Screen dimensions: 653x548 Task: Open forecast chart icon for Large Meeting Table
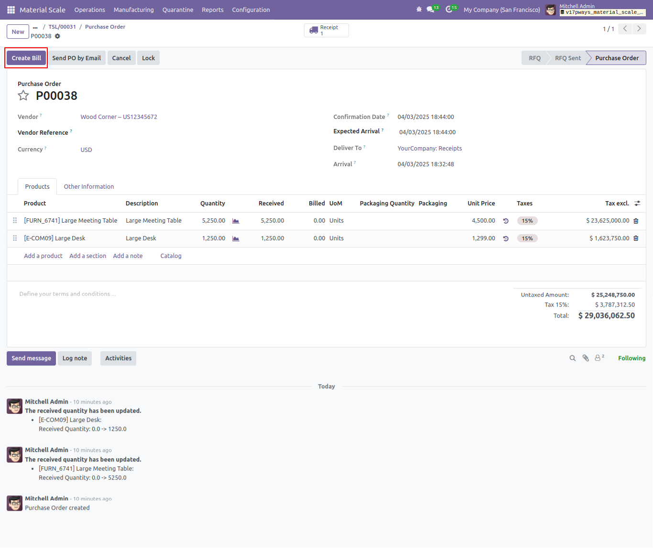(236, 221)
